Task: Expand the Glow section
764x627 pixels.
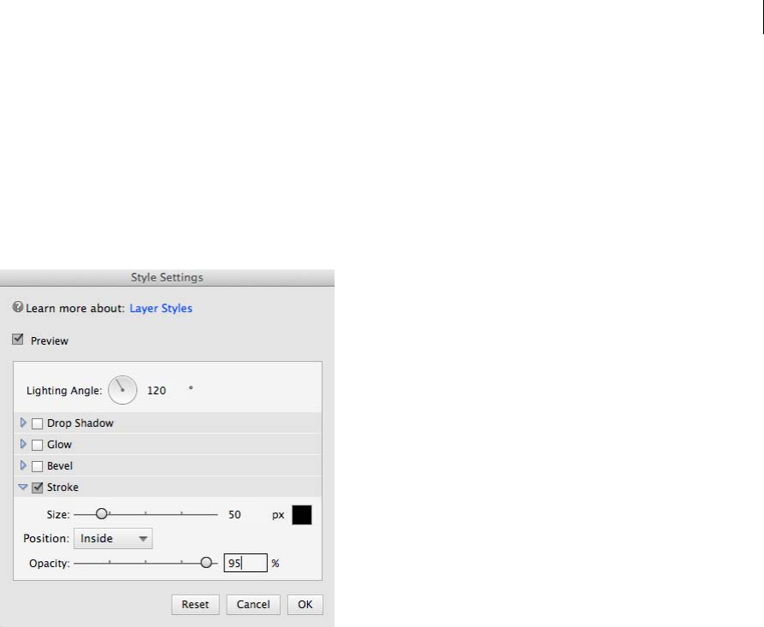Action: click(23, 444)
